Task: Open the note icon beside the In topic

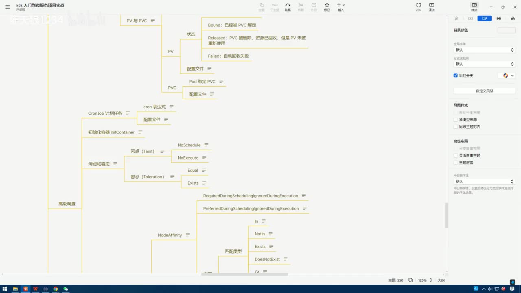Action: click(264, 221)
